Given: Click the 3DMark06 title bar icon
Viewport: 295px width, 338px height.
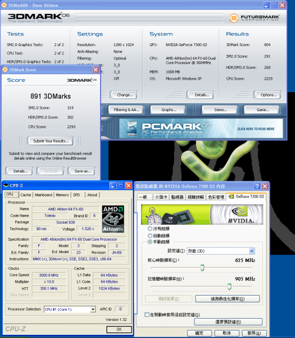Looking at the screenshot, I should pos(4,5).
